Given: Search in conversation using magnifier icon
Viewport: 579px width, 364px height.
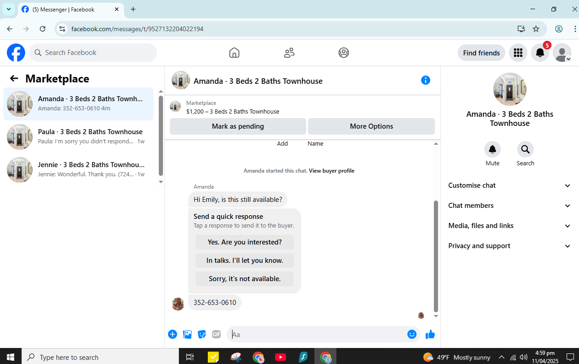Looking at the screenshot, I should pos(525,149).
